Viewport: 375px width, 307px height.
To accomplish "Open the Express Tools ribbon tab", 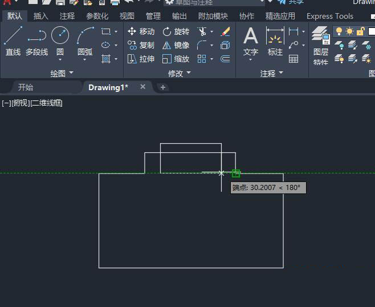I will [x=330, y=16].
